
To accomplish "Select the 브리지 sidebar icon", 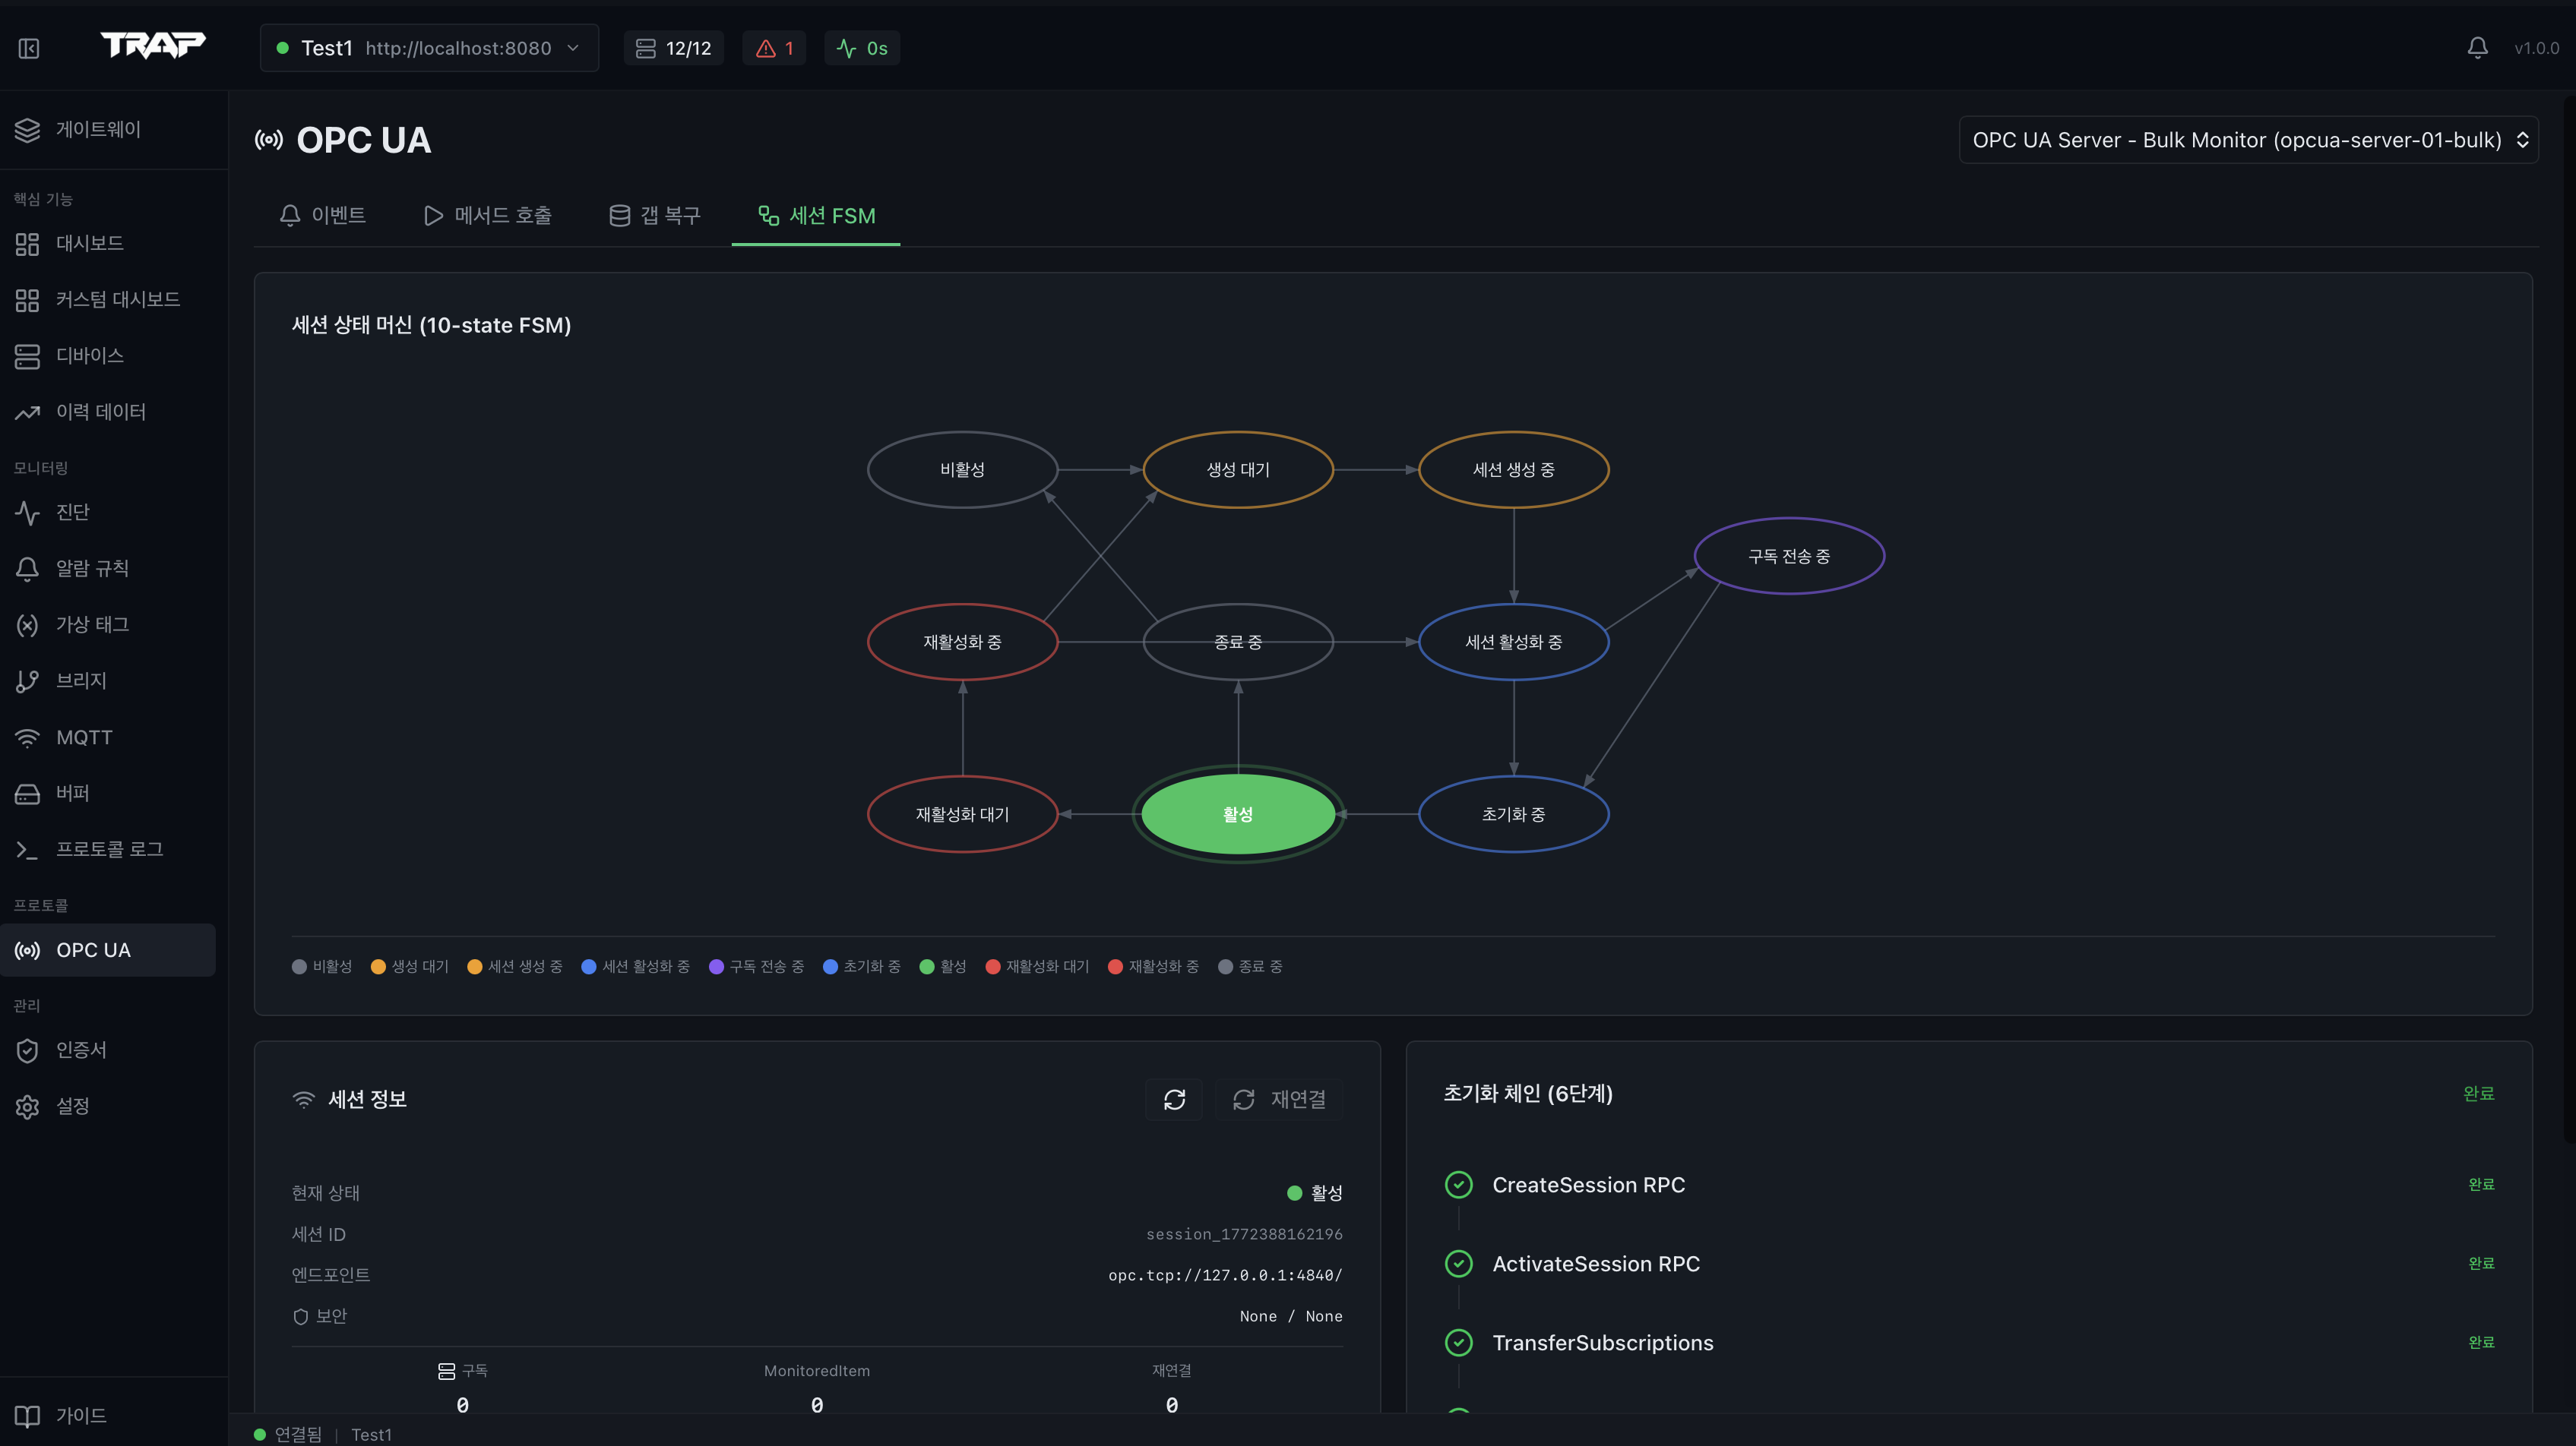I will [81, 680].
